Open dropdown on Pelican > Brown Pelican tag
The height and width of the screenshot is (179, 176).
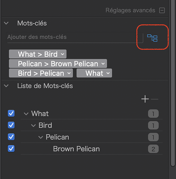click(x=103, y=64)
